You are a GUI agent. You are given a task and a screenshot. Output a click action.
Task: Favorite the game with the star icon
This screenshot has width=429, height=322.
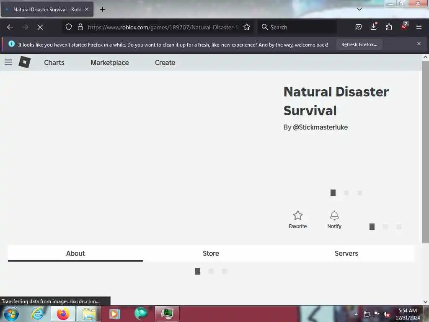298,220
